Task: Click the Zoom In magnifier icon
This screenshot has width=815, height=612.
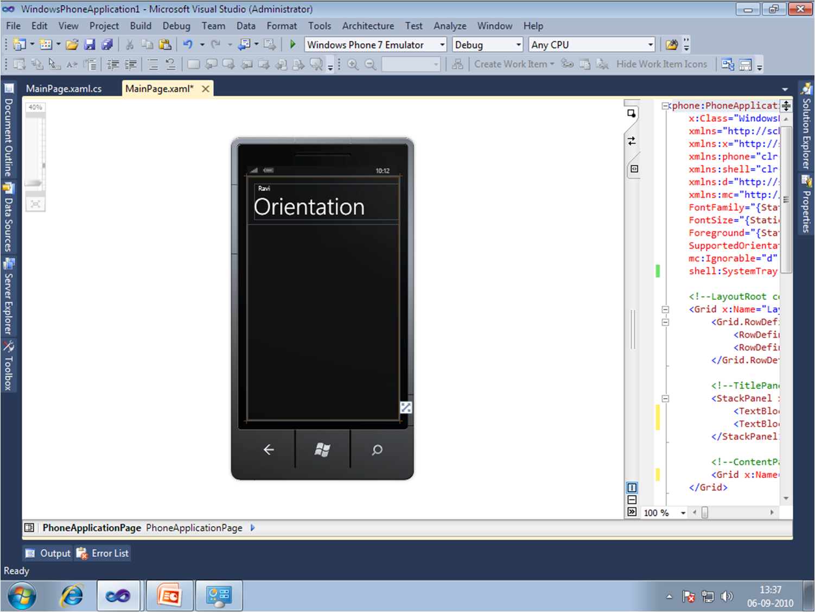Action: pos(353,65)
